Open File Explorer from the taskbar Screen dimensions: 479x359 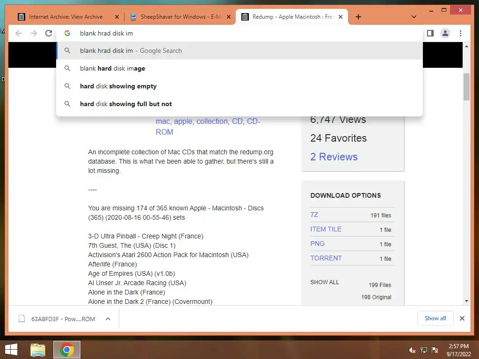click(38, 350)
